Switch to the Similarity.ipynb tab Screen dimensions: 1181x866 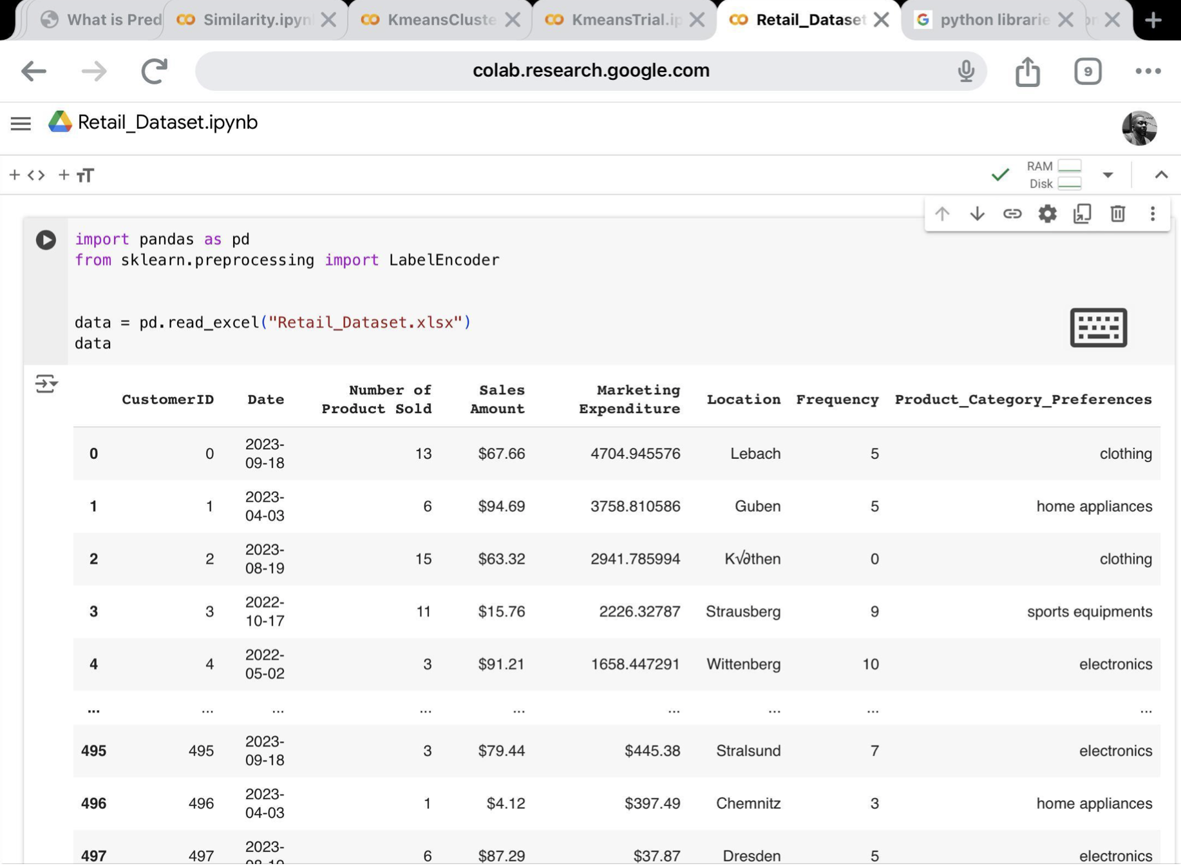tap(255, 20)
